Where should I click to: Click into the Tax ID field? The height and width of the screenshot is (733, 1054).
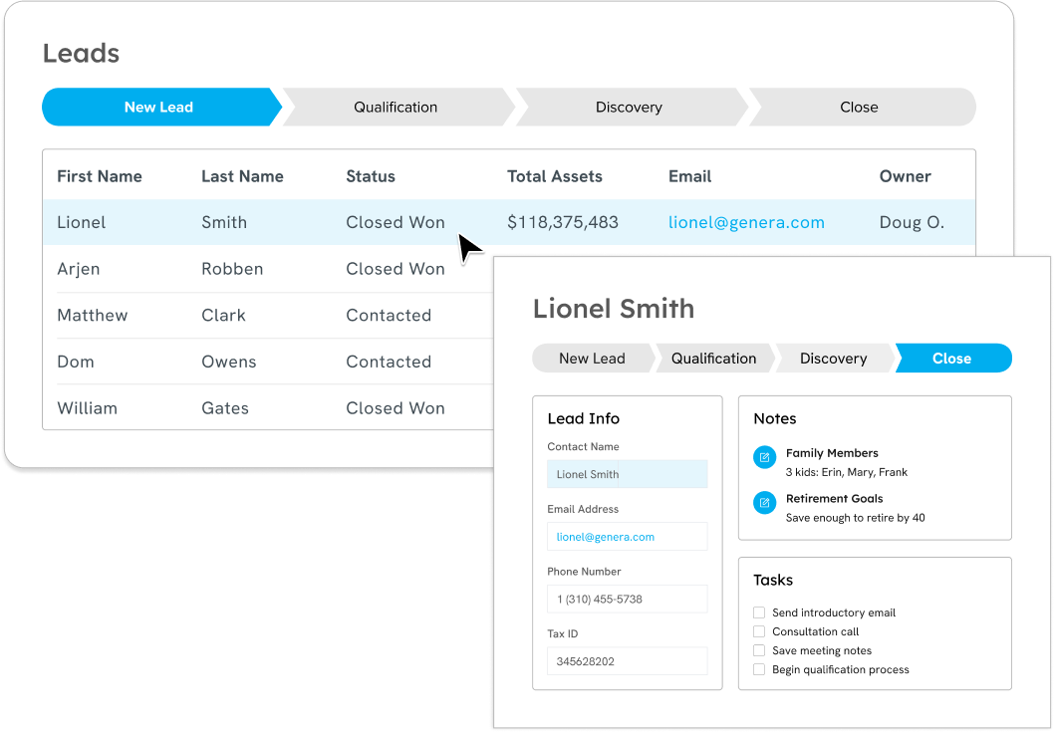pos(627,661)
